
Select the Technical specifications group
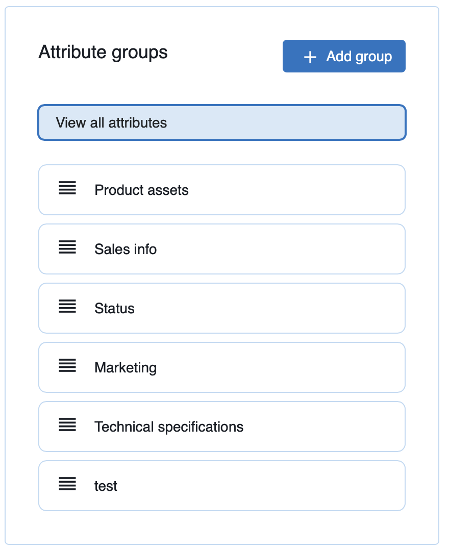(x=221, y=427)
